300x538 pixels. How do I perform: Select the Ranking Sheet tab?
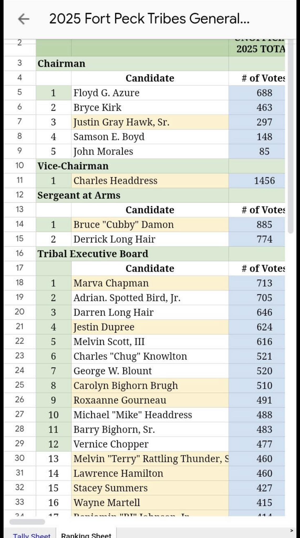click(86, 535)
